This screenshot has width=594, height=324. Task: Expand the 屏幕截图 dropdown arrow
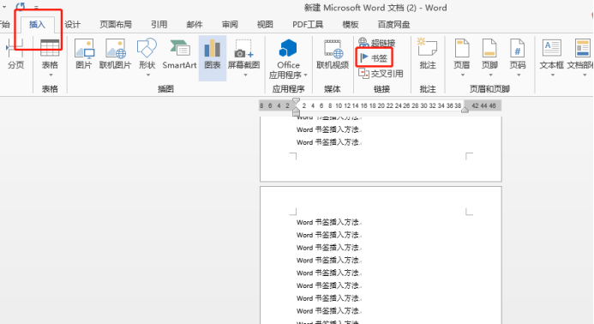click(x=245, y=75)
